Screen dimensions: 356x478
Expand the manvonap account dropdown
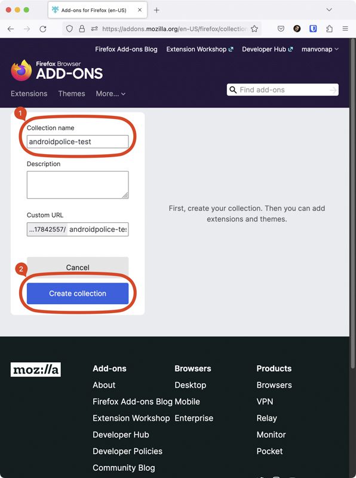[x=320, y=49]
